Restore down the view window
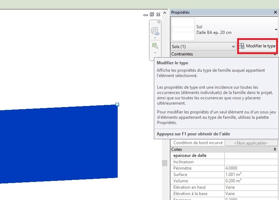Viewport: 279px width, 200px height. [x=152, y=14]
